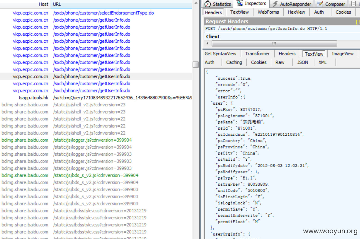Click the Composer pencil icon

point(320,4)
